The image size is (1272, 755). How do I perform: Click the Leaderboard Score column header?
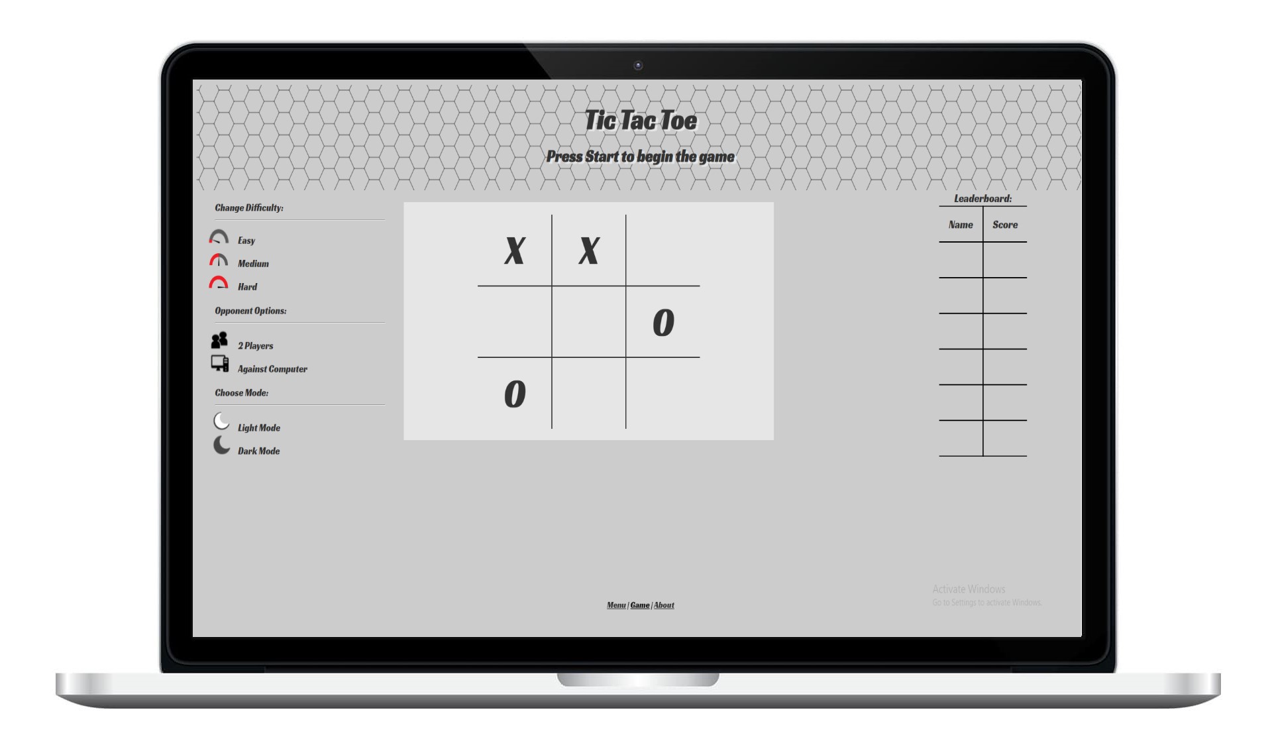[1004, 224]
